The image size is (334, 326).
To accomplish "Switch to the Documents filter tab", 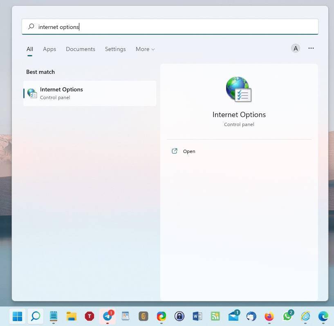I will coord(80,49).
